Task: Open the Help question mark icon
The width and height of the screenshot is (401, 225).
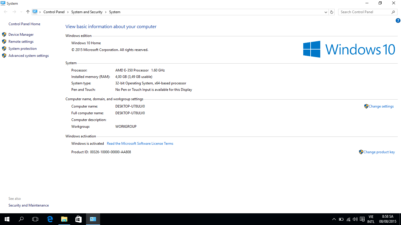Action: (398, 21)
